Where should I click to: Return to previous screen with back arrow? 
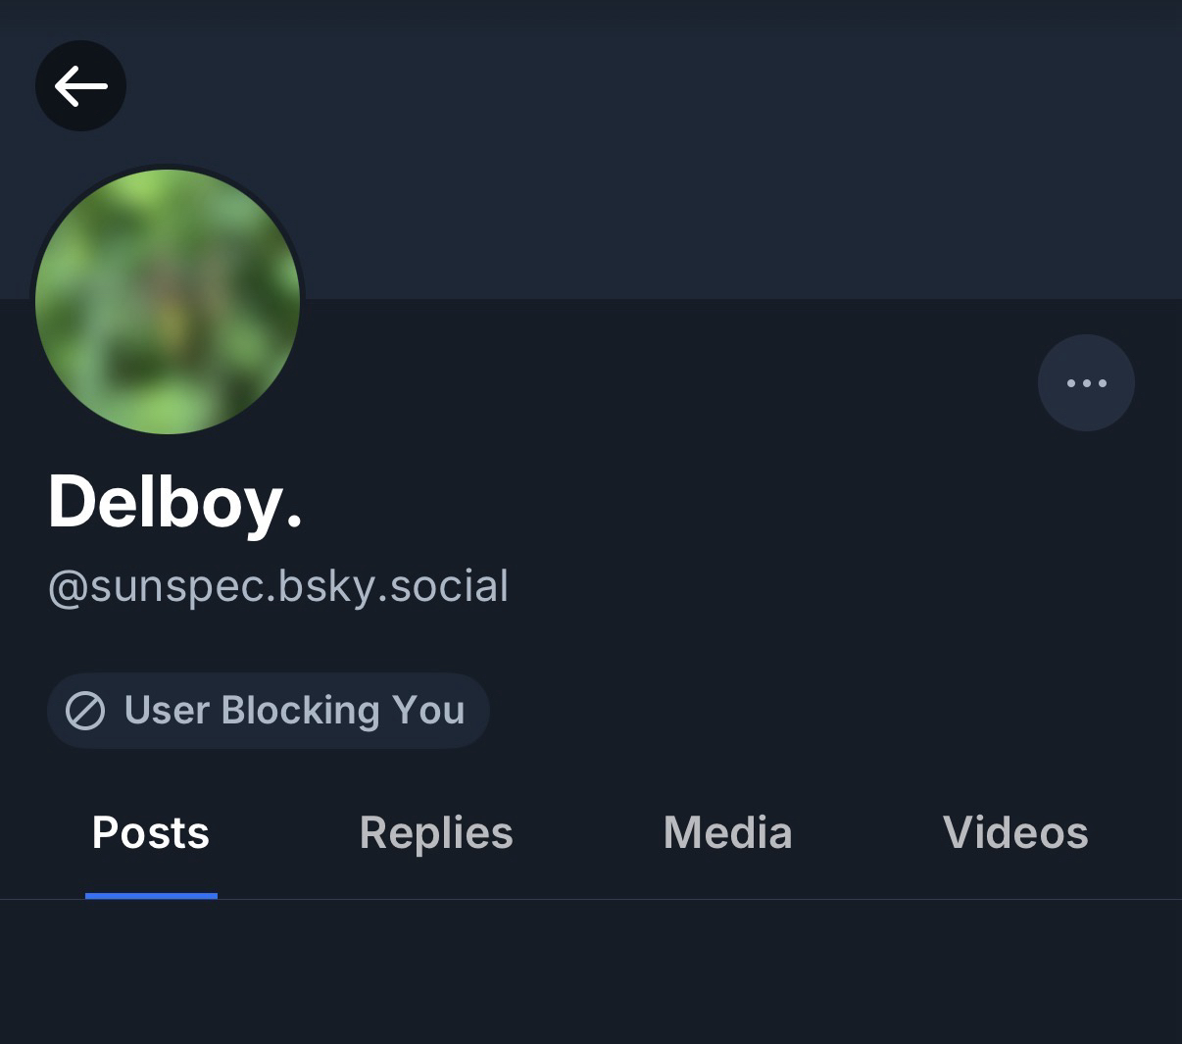click(x=80, y=86)
